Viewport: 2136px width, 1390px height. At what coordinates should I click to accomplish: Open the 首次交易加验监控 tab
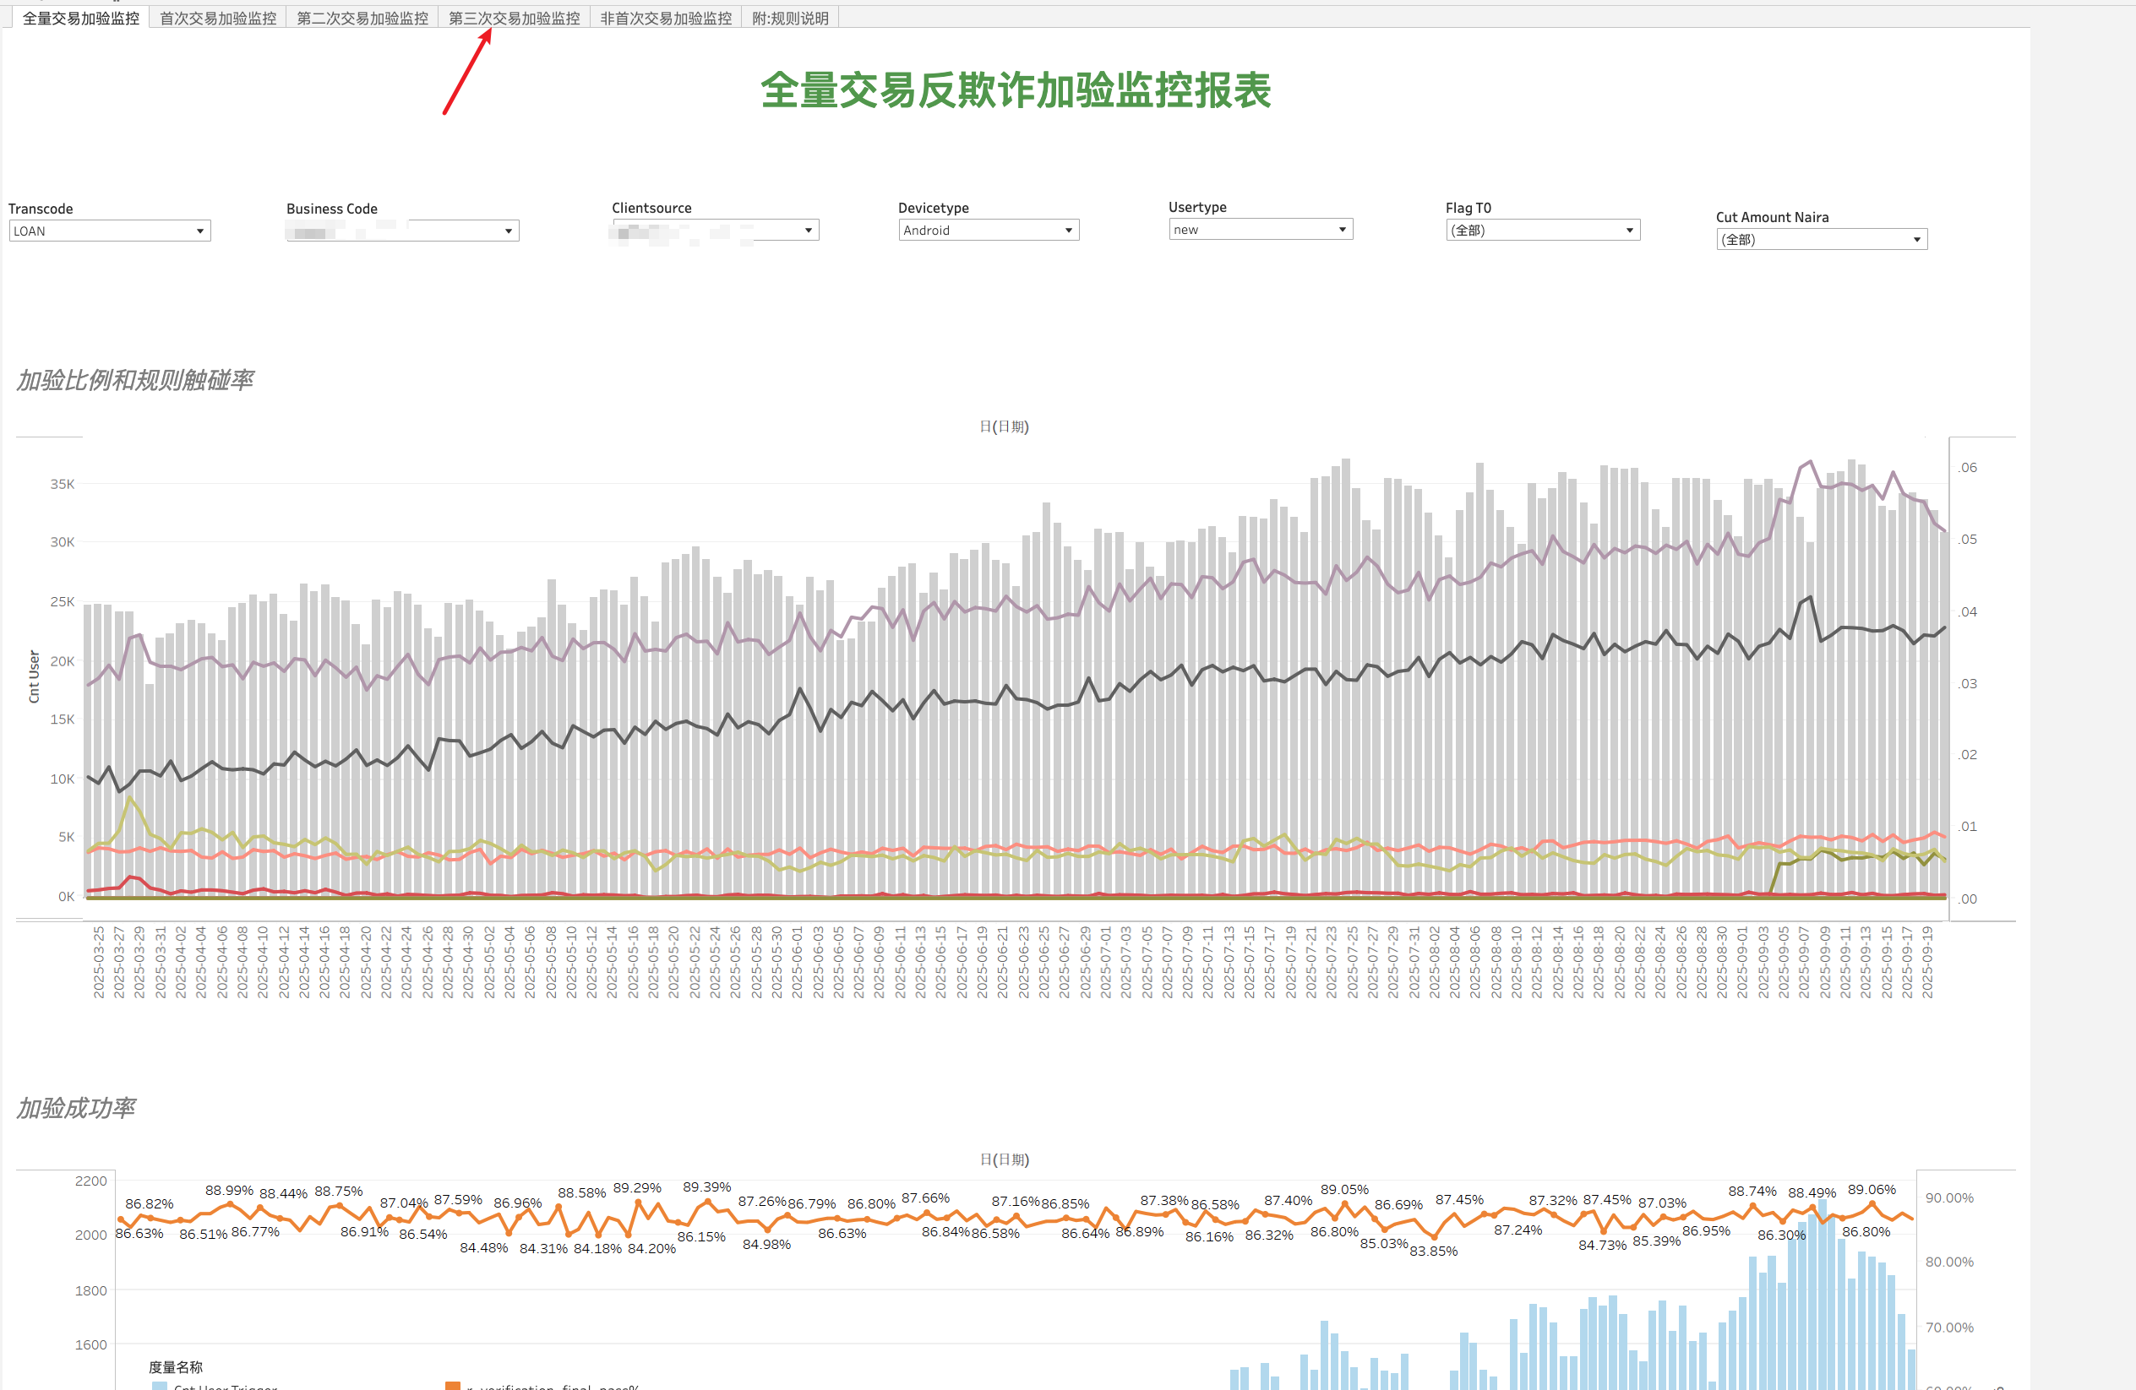(x=217, y=18)
